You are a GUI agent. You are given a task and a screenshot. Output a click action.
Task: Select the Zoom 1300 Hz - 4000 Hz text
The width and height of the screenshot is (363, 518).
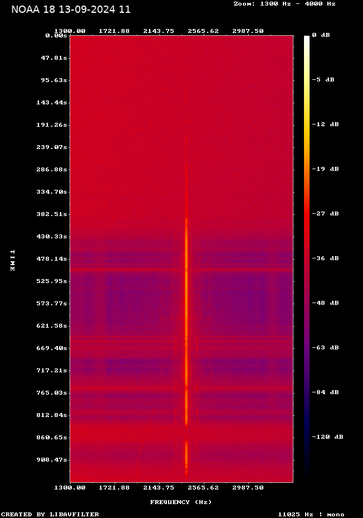pos(284,4)
